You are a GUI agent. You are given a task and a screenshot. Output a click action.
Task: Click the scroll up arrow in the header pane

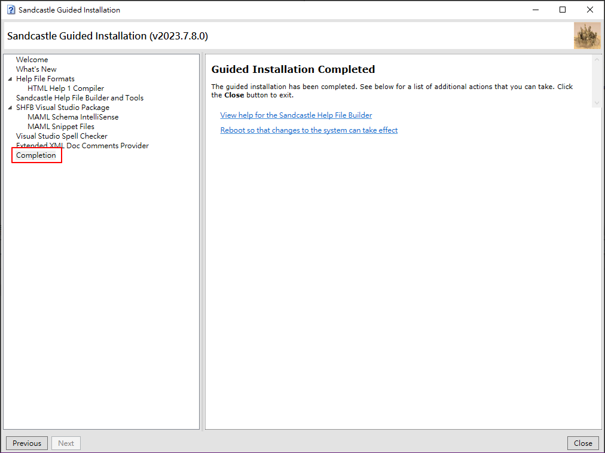(x=597, y=59)
